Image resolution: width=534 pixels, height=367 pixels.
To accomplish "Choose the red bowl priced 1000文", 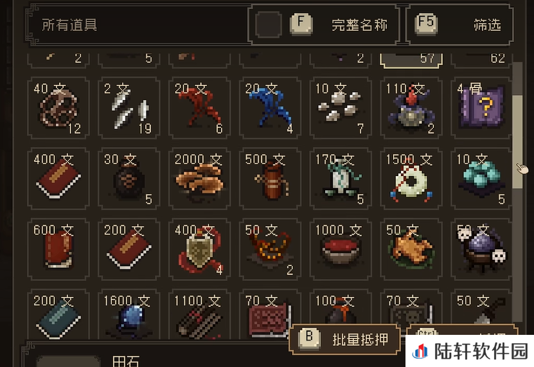I will [341, 249].
